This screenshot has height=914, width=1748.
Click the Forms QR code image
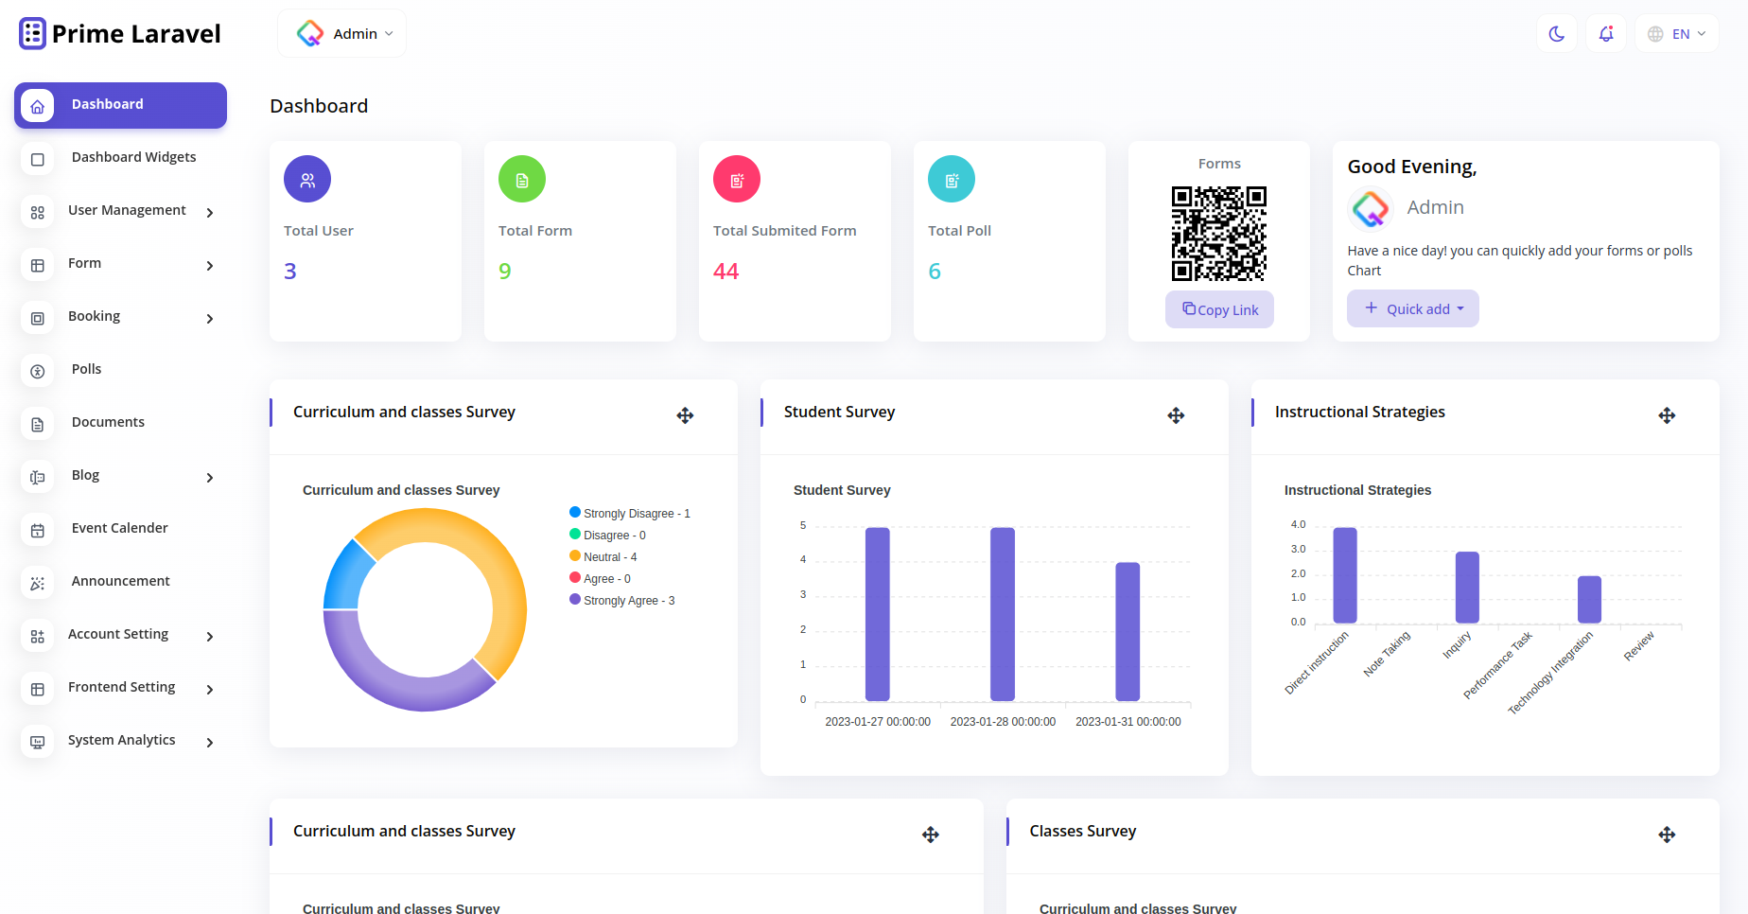[1218, 234]
